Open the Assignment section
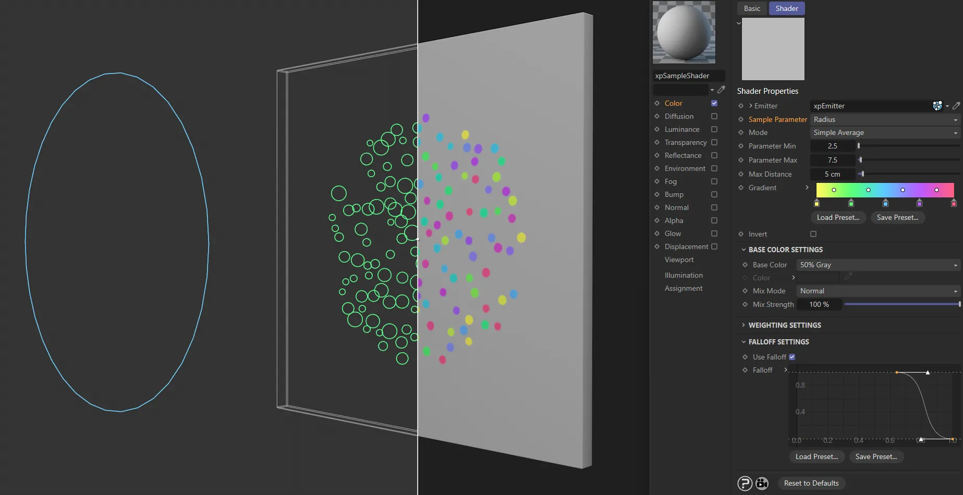This screenshot has width=963, height=495. click(683, 288)
